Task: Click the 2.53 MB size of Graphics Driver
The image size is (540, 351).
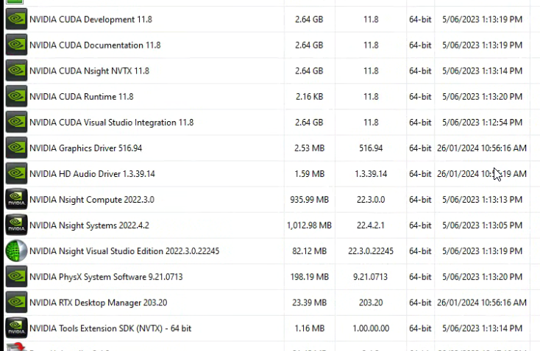Action: coord(309,148)
